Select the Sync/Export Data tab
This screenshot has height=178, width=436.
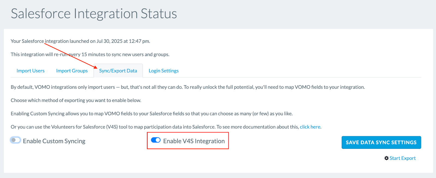pos(118,71)
